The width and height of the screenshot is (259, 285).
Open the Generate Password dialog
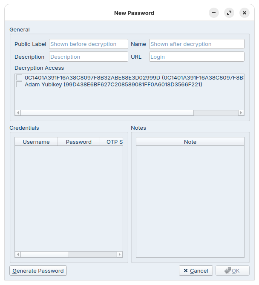tap(38, 271)
